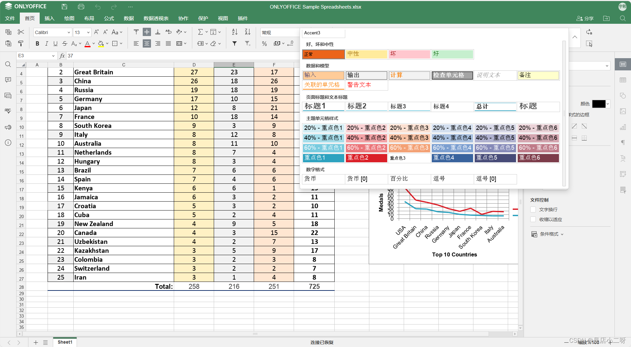Align text to top
Screen dimensions: 631x347
point(136,32)
